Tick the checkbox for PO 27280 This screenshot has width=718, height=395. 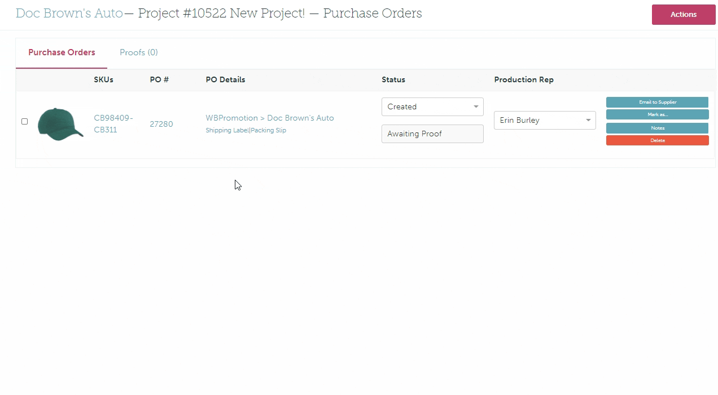(x=24, y=121)
